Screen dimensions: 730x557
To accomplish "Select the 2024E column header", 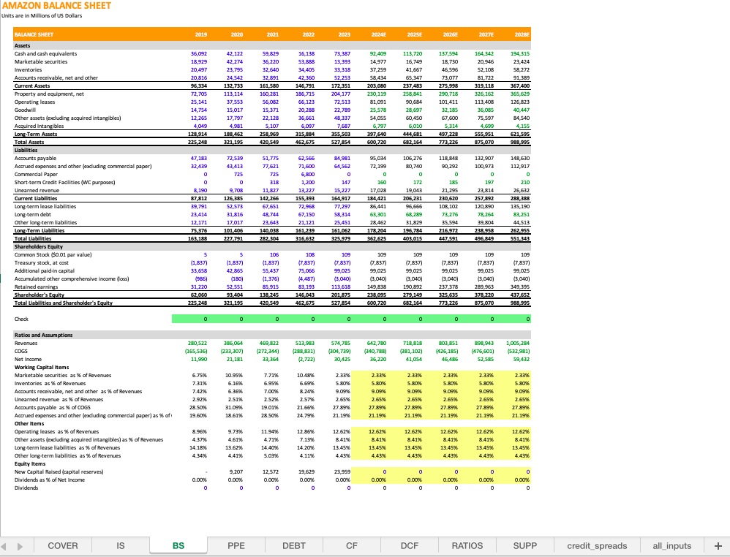I will coord(378,34).
